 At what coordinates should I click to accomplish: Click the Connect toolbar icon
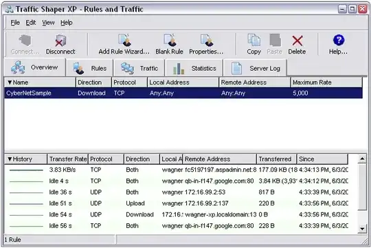pyautogui.click(x=25, y=44)
